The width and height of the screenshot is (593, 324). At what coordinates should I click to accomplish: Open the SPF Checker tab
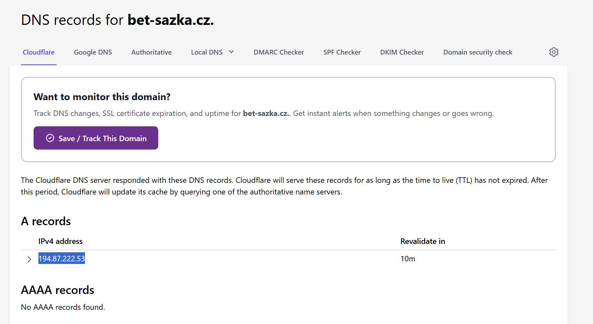(342, 52)
